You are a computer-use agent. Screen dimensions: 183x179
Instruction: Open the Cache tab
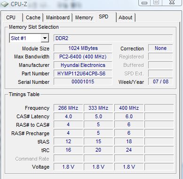click(x=33, y=17)
